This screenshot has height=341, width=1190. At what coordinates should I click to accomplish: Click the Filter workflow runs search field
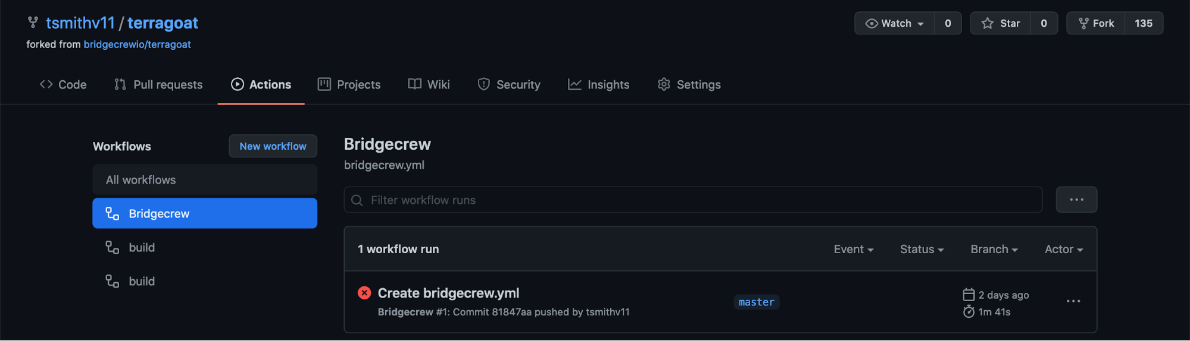point(693,200)
